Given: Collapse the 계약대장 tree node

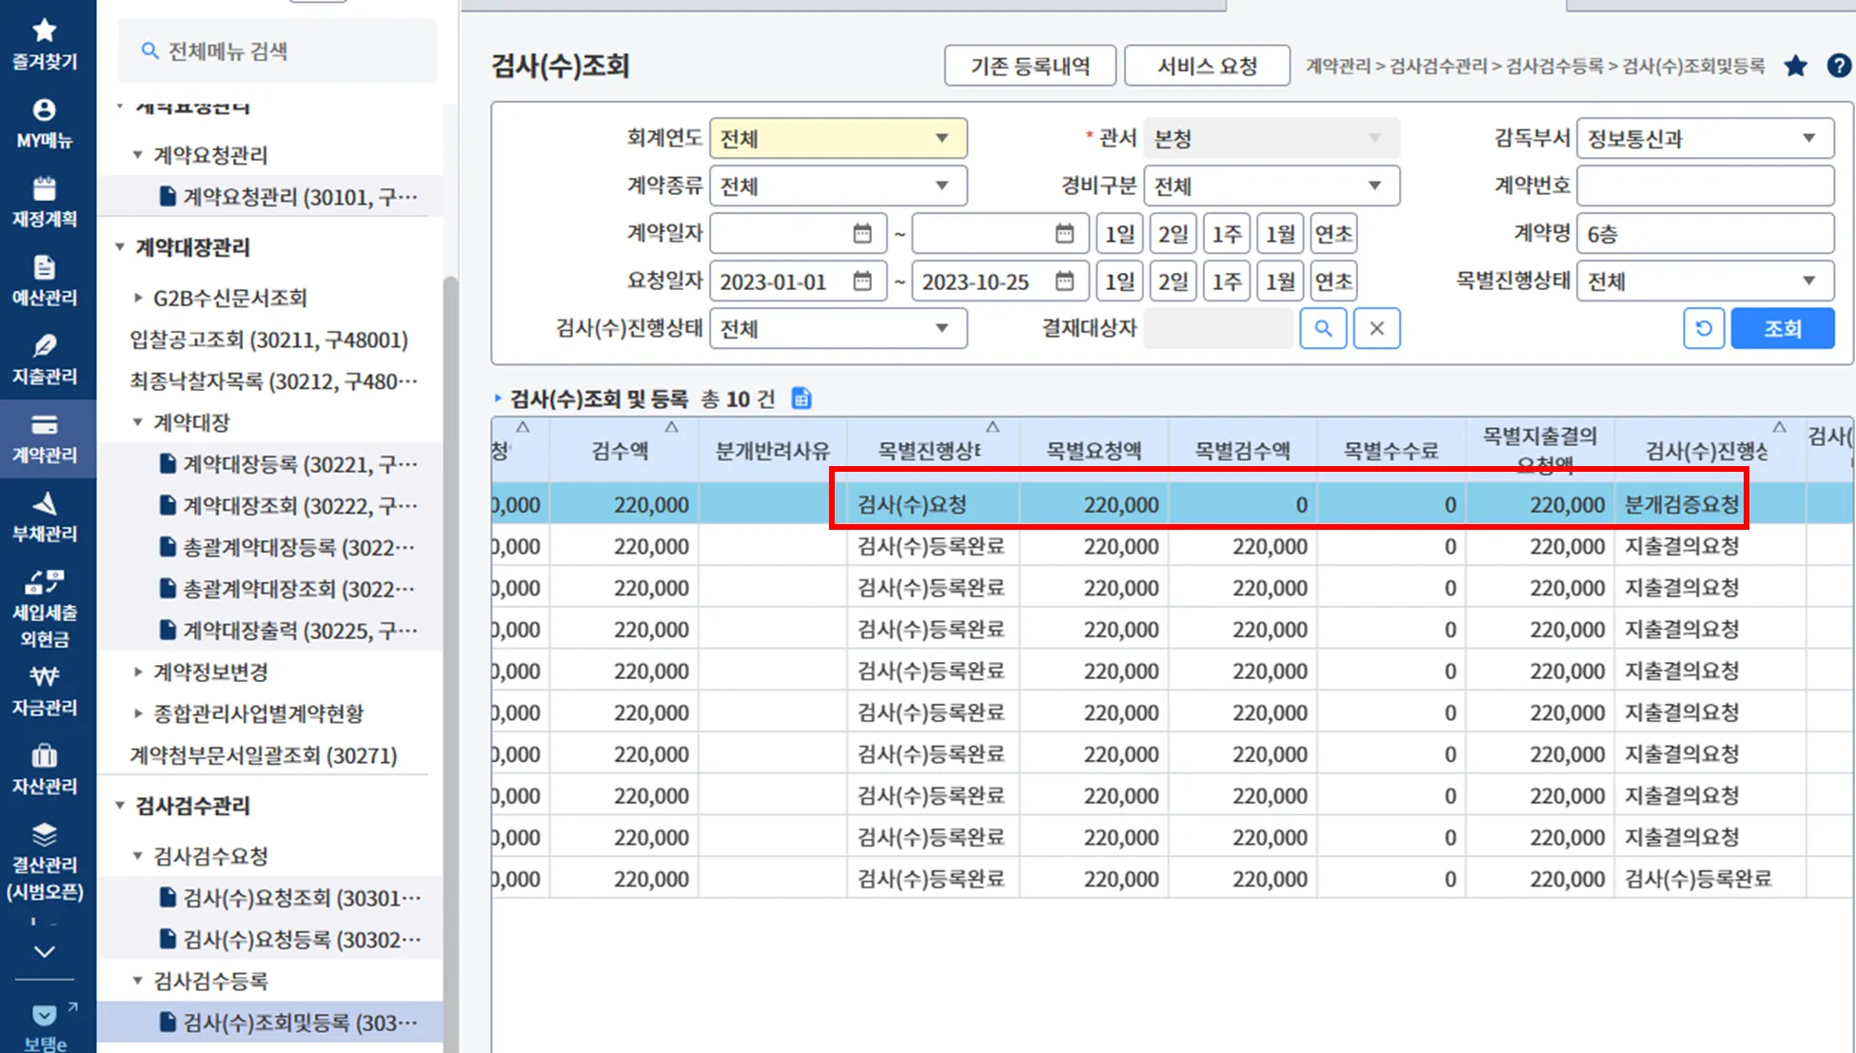Looking at the screenshot, I should click(138, 422).
